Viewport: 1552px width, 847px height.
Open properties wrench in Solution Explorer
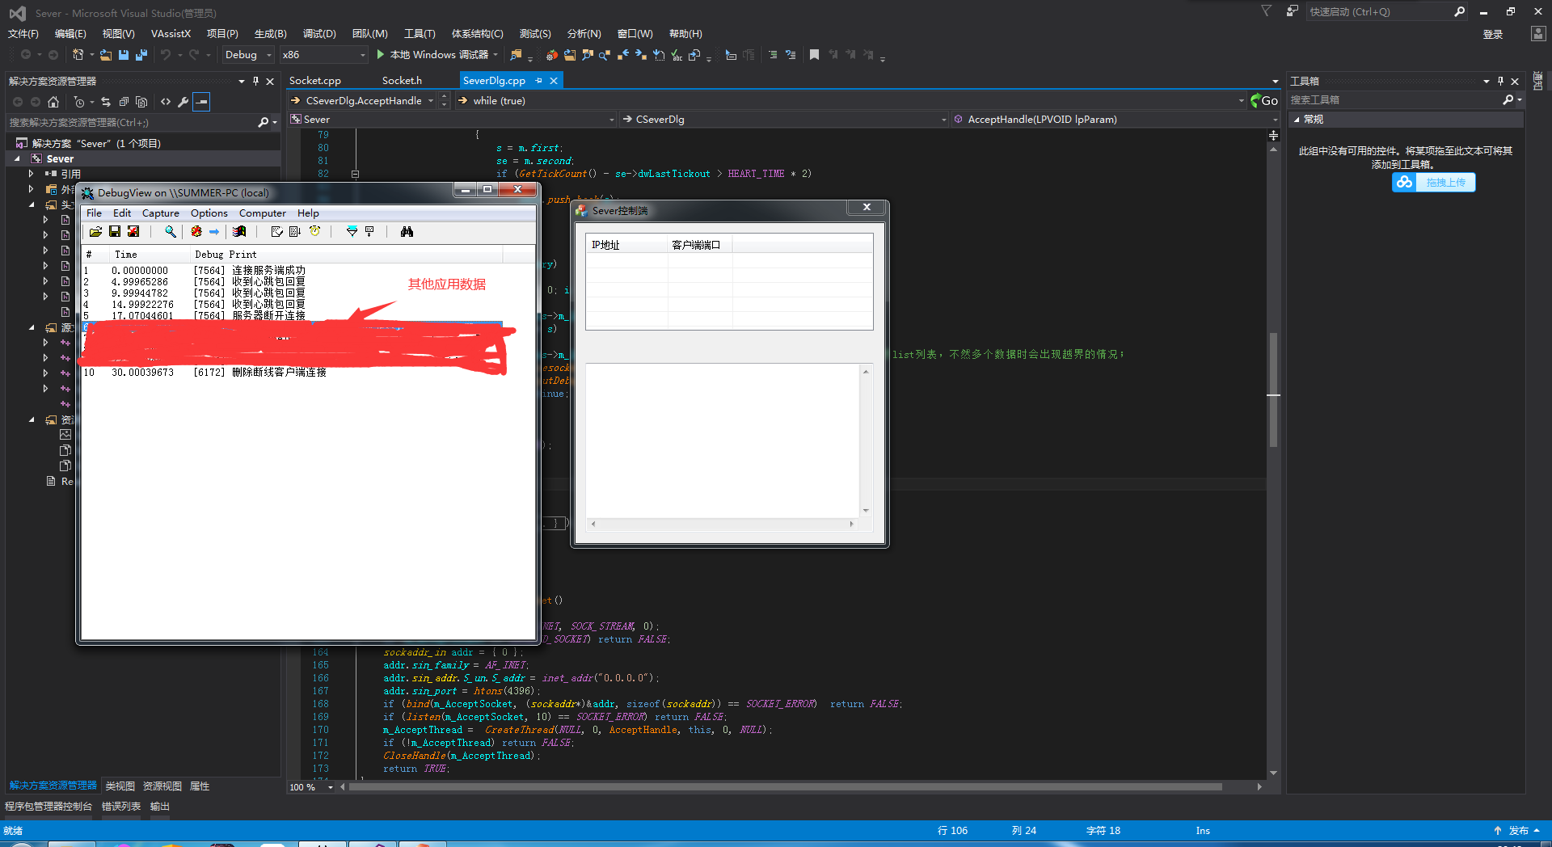183,102
